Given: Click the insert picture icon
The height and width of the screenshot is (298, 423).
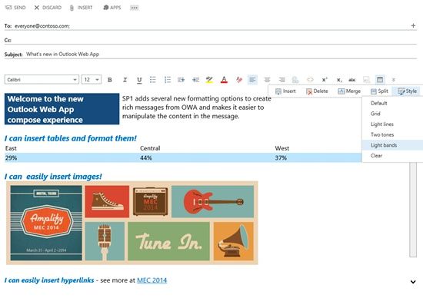Looking at the screenshot, I should point(366,80).
